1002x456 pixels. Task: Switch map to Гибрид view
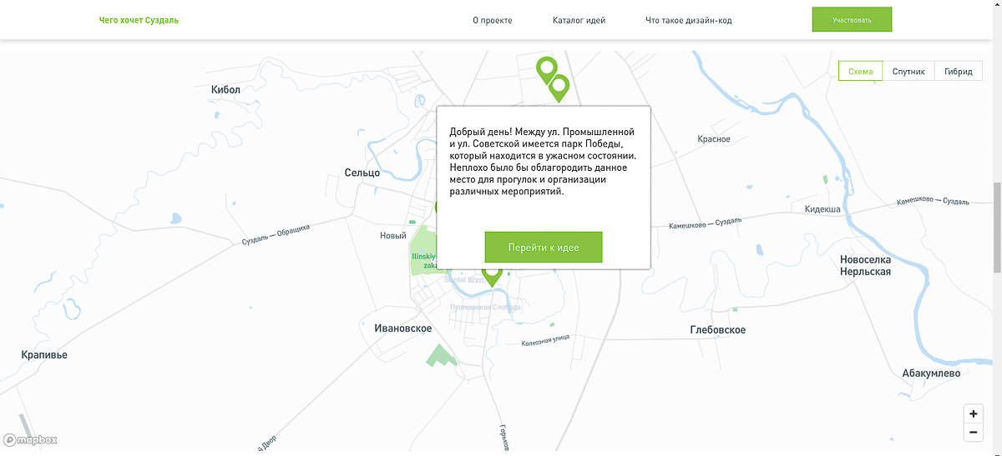tap(958, 71)
